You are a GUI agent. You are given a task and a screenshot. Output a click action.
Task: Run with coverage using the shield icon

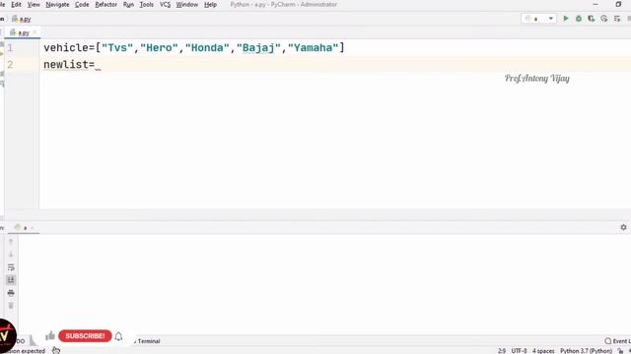(592, 19)
